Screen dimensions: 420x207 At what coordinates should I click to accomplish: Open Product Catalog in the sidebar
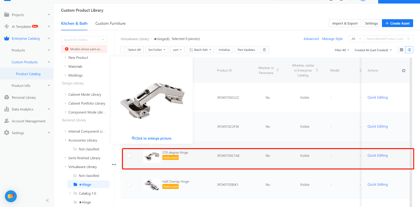[x=28, y=74]
